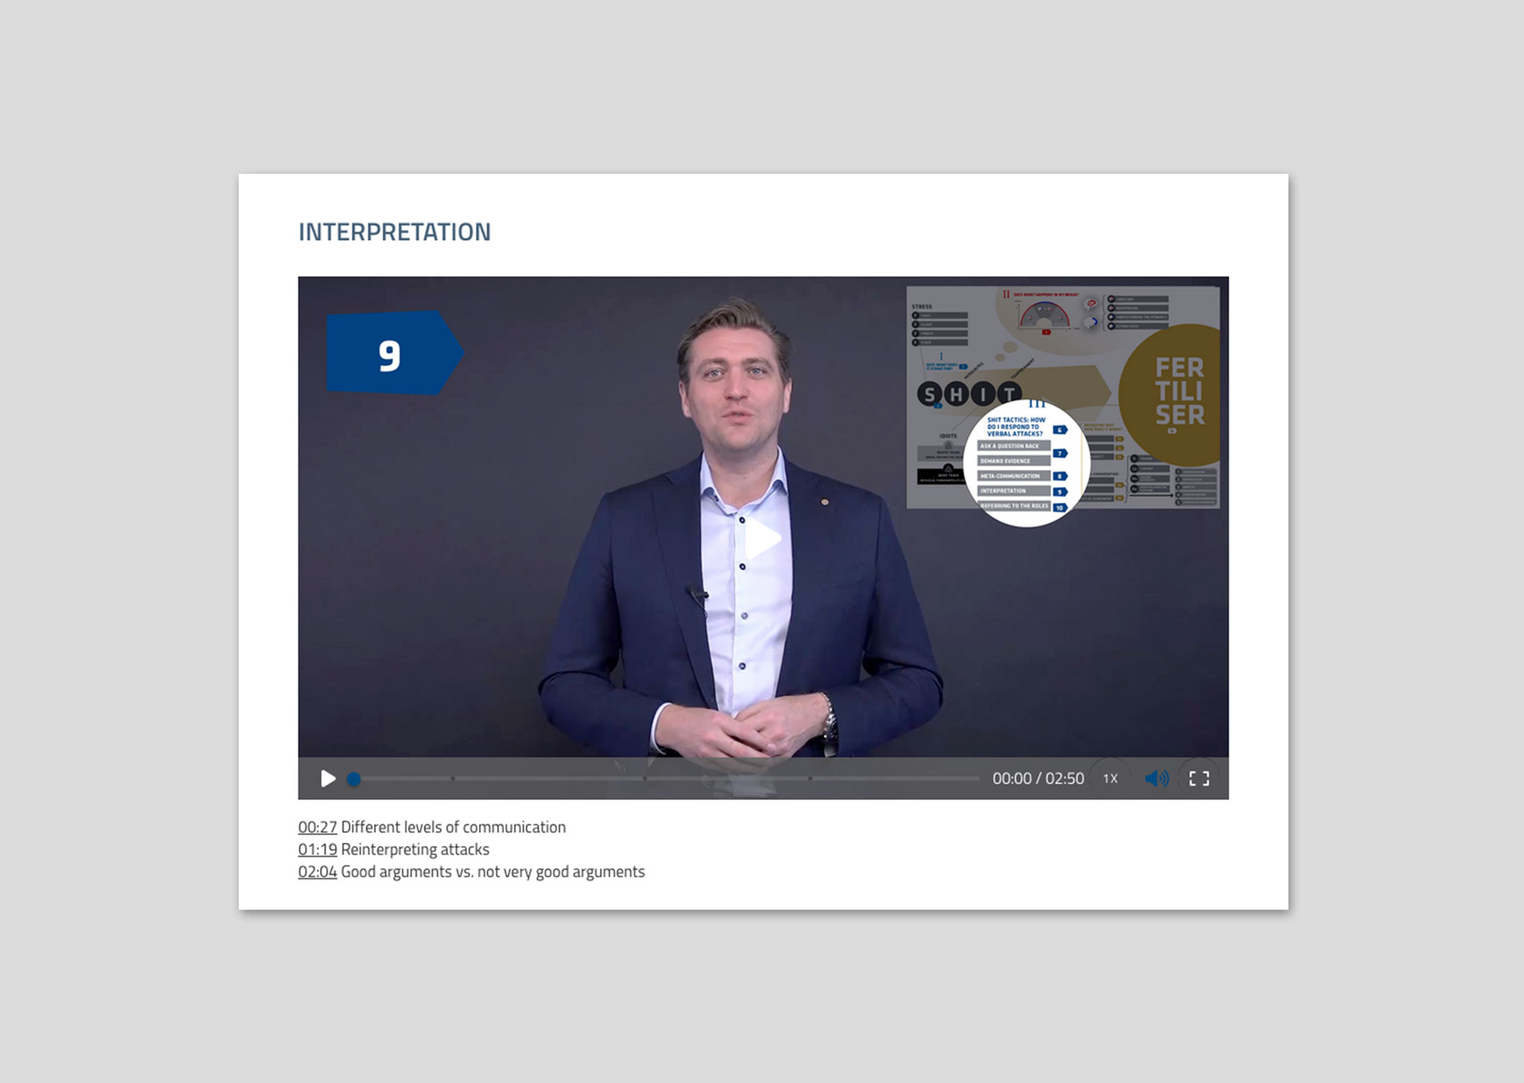The width and height of the screenshot is (1524, 1083).
Task: Jump to 02:04 timestamp link
Action: 317,871
